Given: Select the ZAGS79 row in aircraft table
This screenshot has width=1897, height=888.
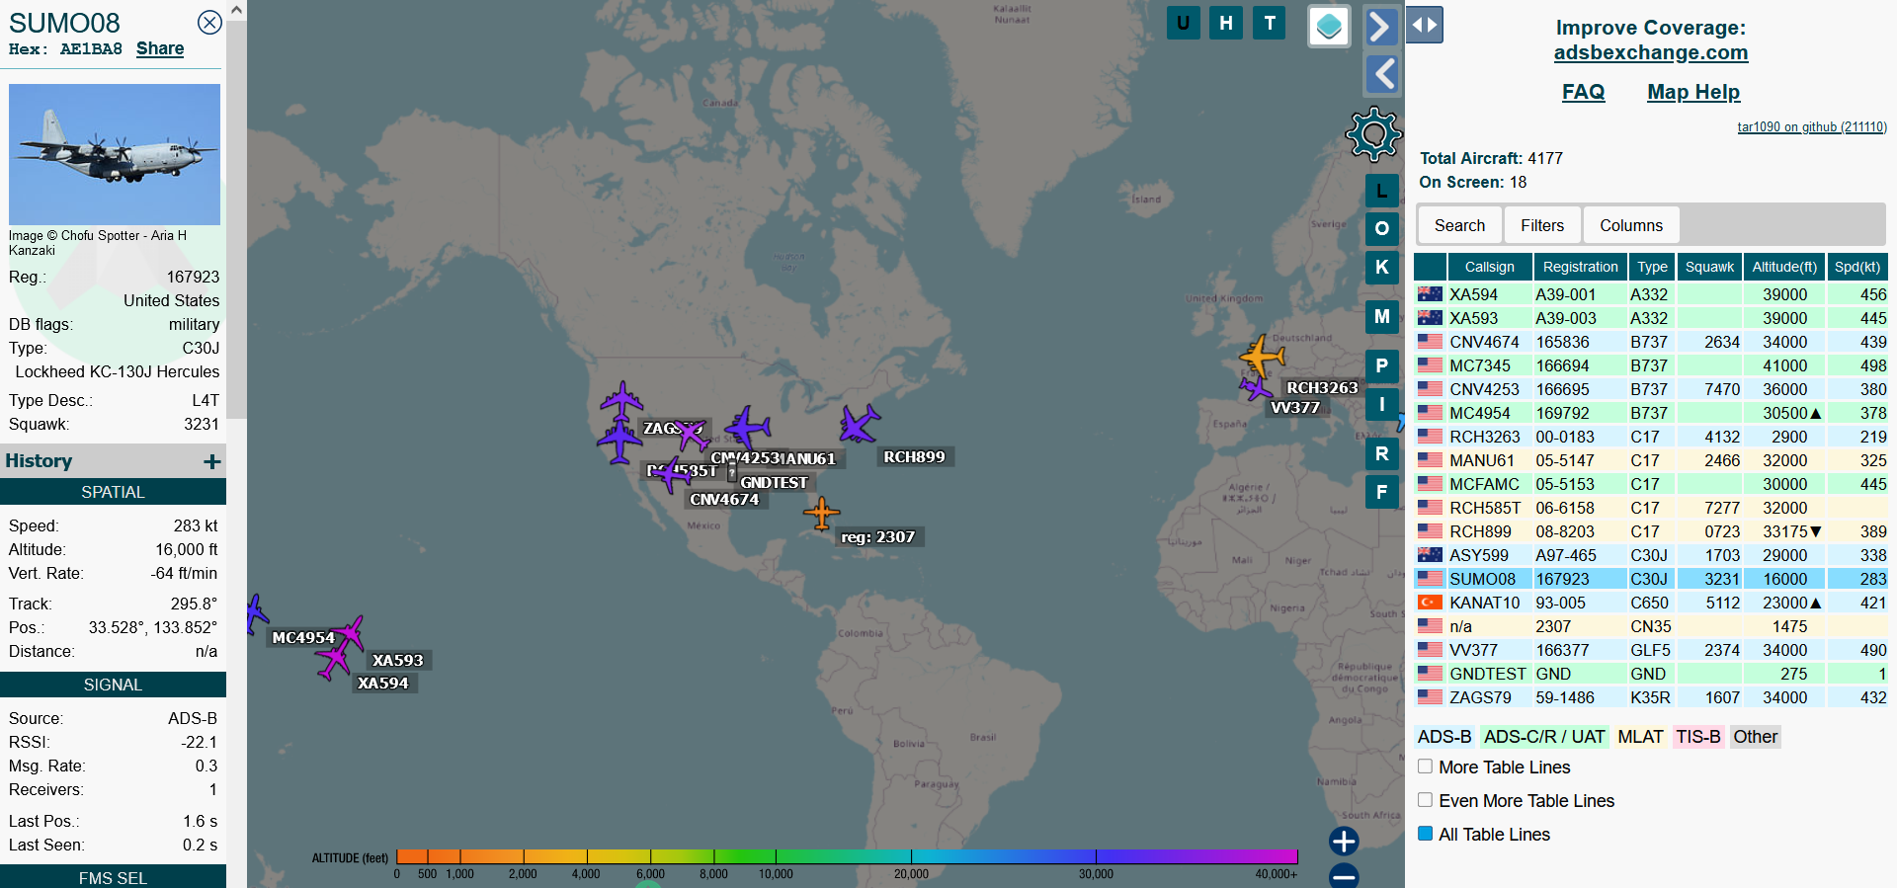Looking at the screenshot, I should tap(1651, 697).
